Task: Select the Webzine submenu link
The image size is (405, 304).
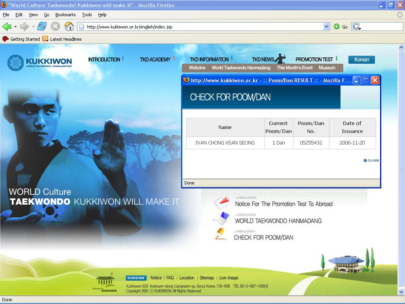Action: (x=197, y=68)
